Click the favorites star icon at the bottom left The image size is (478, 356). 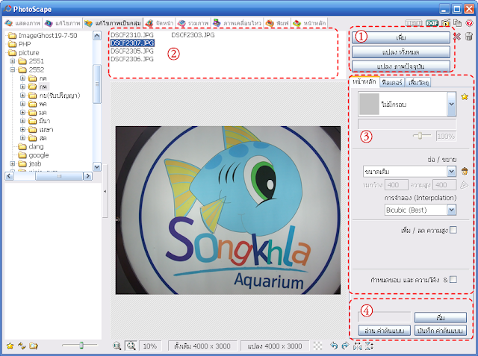(x=10, y=346)
